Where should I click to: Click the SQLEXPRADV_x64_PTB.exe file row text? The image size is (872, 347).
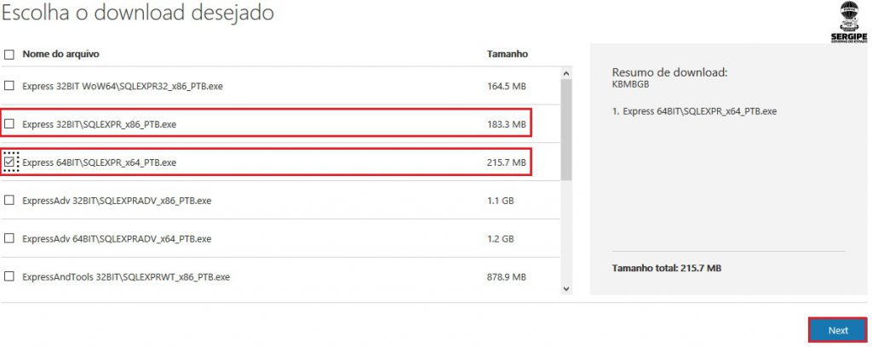coord(117,239)
